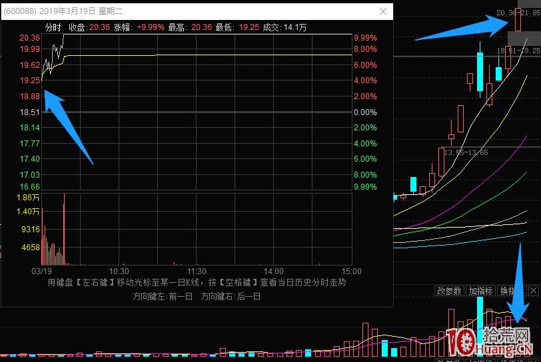Select the 分时 label in the popup
The height and width of the screenshot is (362, 541).
coord(53,27)
